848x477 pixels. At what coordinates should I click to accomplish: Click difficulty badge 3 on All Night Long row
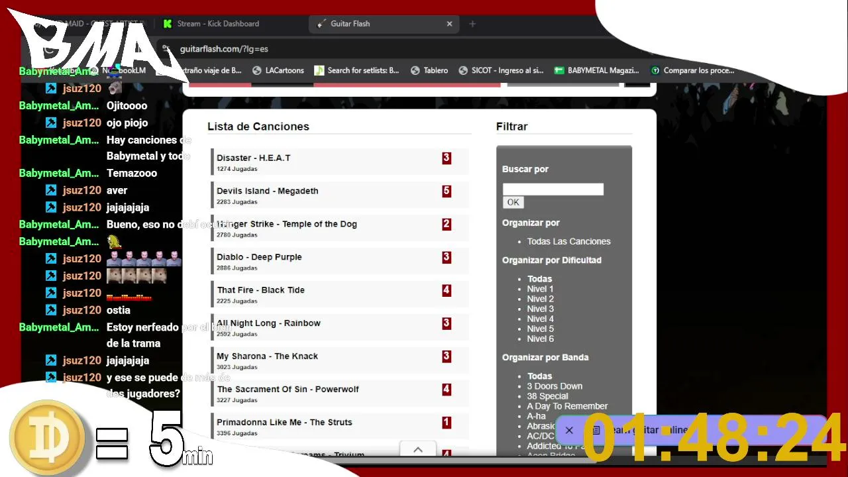(x=447, y=323)
